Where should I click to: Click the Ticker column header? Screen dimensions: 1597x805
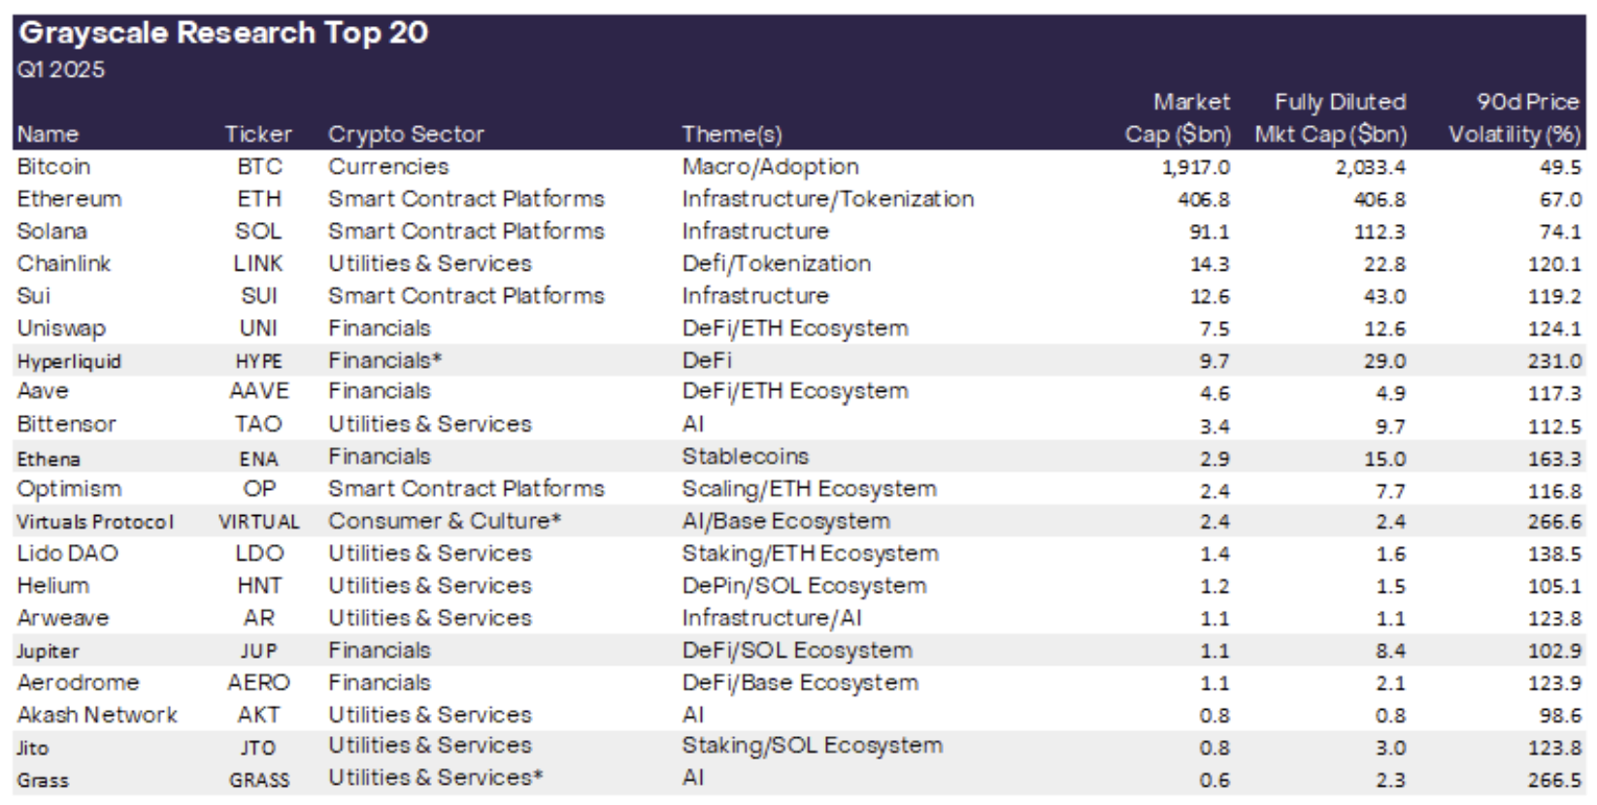click(x=258, y=134)
